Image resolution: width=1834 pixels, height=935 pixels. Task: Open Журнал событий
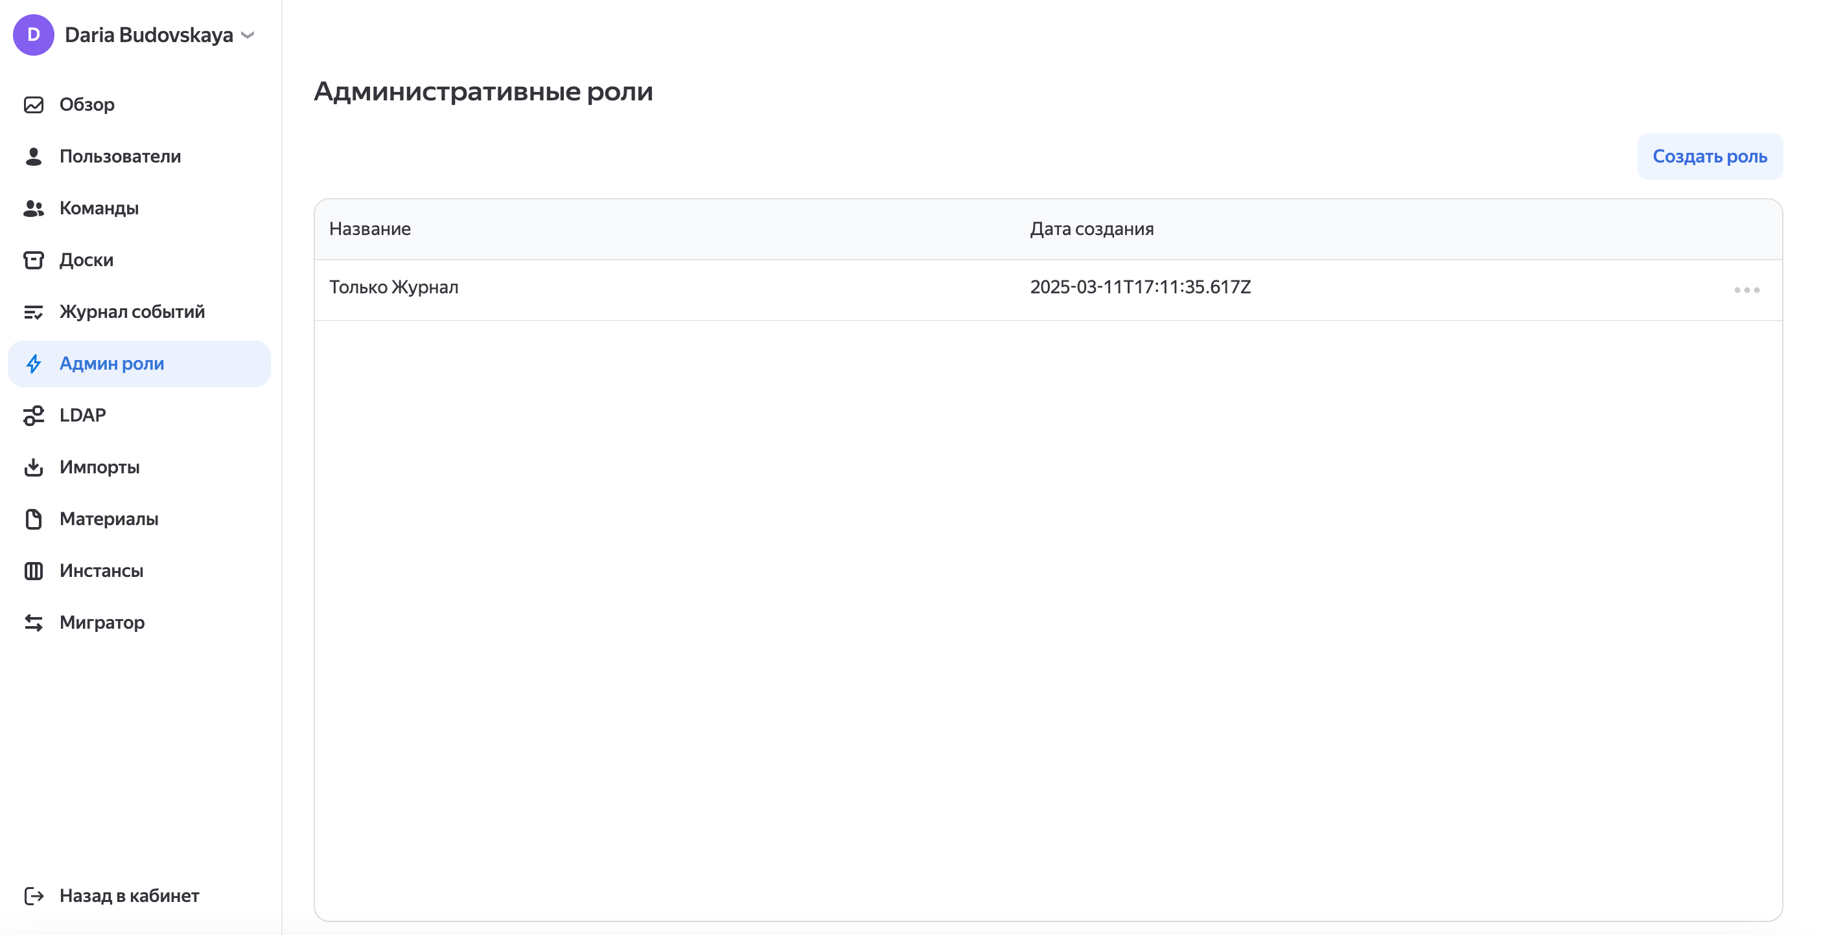click(139, 312)
